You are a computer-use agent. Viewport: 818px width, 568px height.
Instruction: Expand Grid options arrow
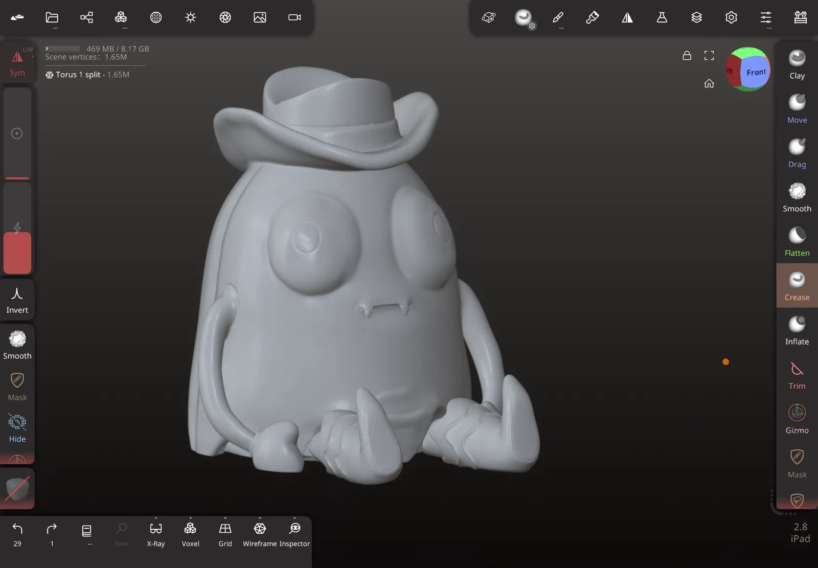click(x=225, y=517)
